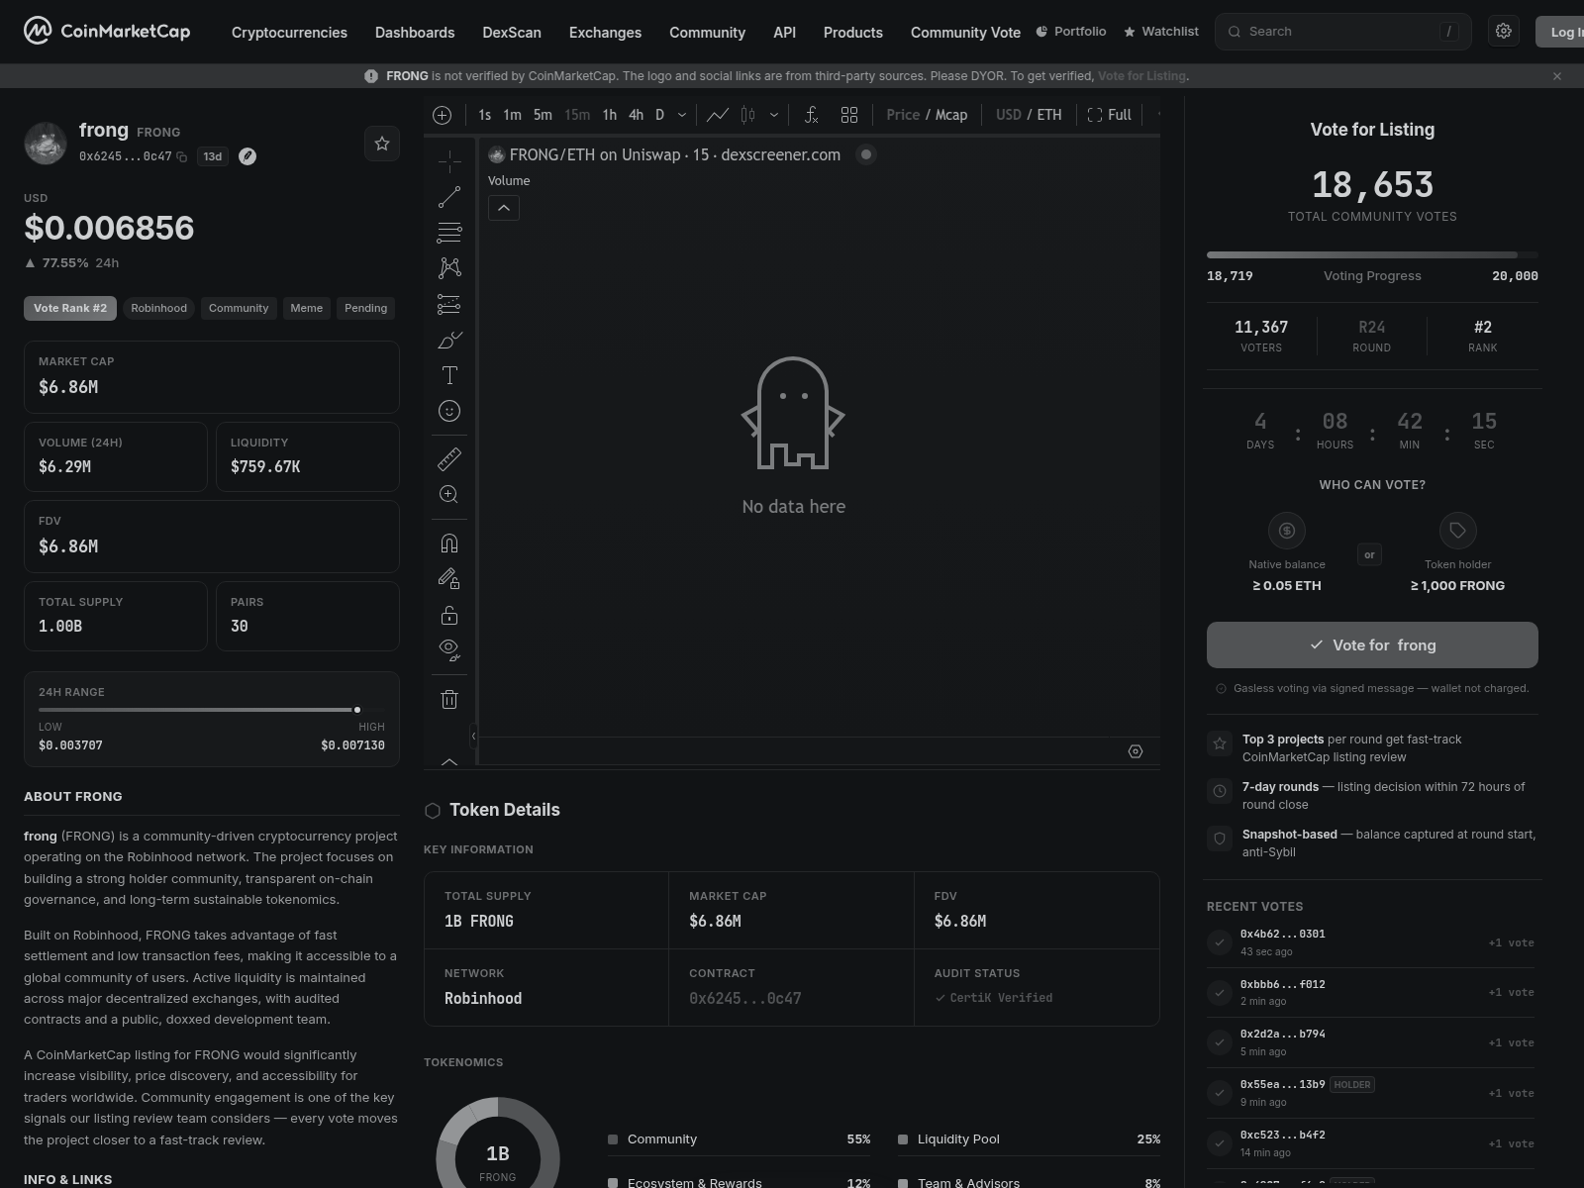The width and height of the screenshot is (1584, 1188).
Task: Click the CoinMarketCap logo
Action: tap(107, 32)
